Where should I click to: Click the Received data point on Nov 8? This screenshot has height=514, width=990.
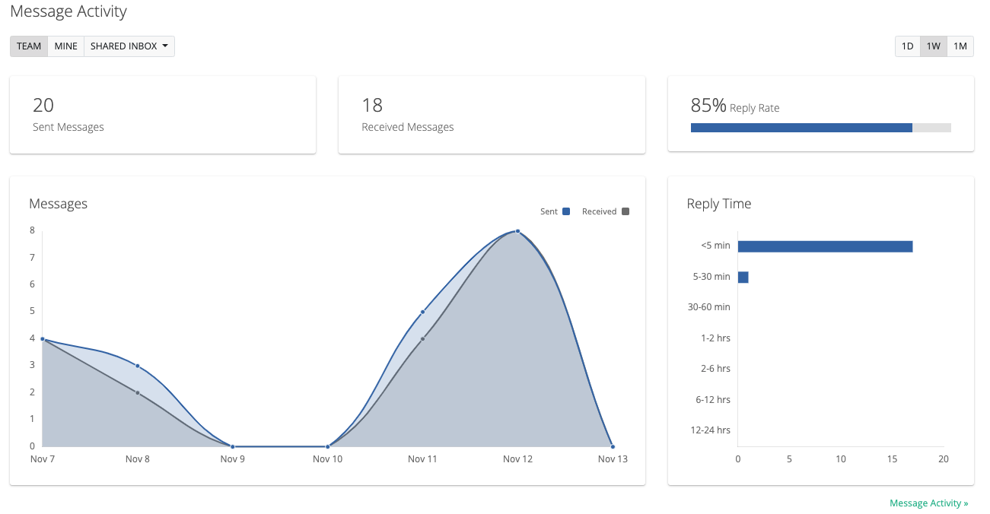coord(138,392)
